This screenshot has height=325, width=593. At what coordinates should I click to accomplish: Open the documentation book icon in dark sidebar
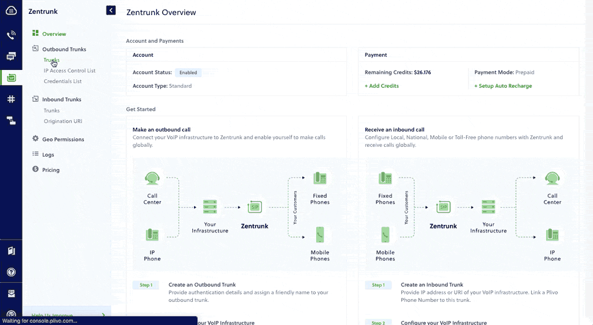(x=12, y=250)
